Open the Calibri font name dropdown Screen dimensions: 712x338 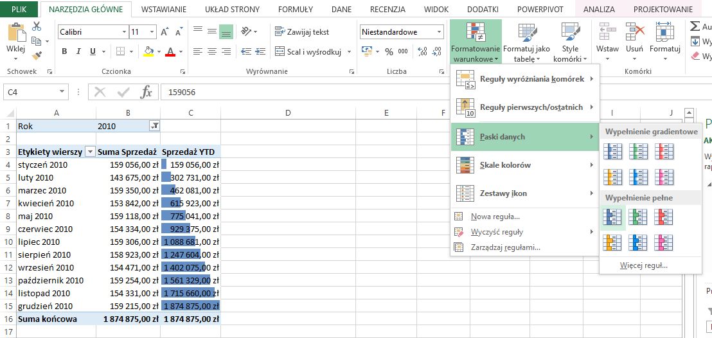(124, 32)
